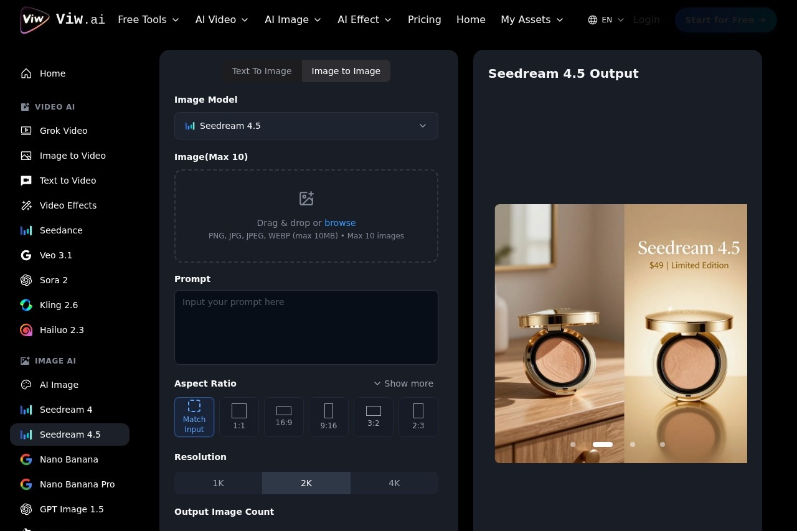797x531 pixels.
Task: Open the AI Effect menu
Action: [364, 20]
